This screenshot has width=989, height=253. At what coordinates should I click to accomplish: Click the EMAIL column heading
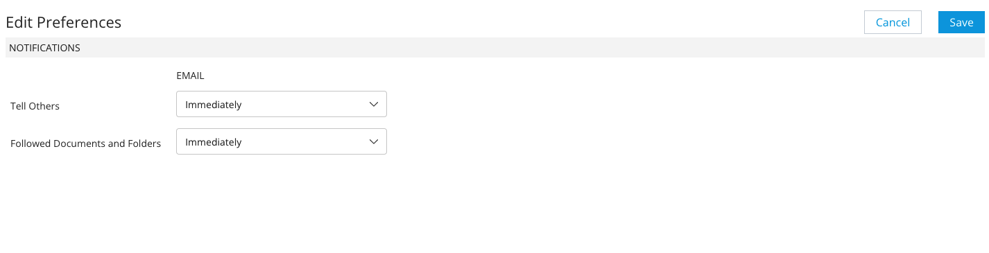click(191, 76)
